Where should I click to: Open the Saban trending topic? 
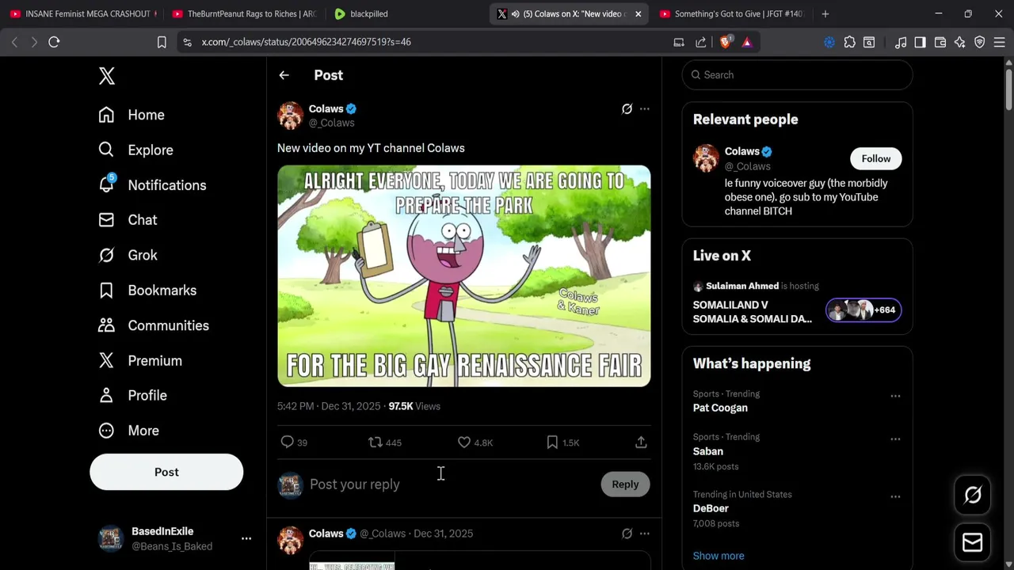[x=708, y=451]
